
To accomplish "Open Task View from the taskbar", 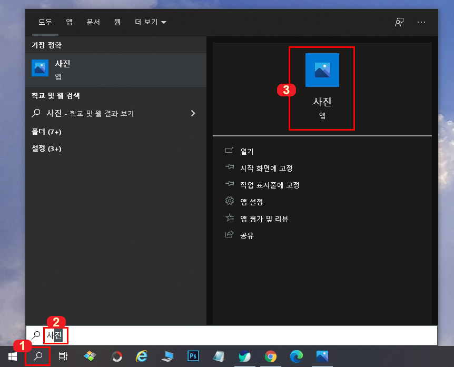I will tap(63, 356).
